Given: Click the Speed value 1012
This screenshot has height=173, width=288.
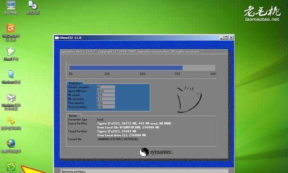Looking at the screenshot, I should click(x=106, y=91).
